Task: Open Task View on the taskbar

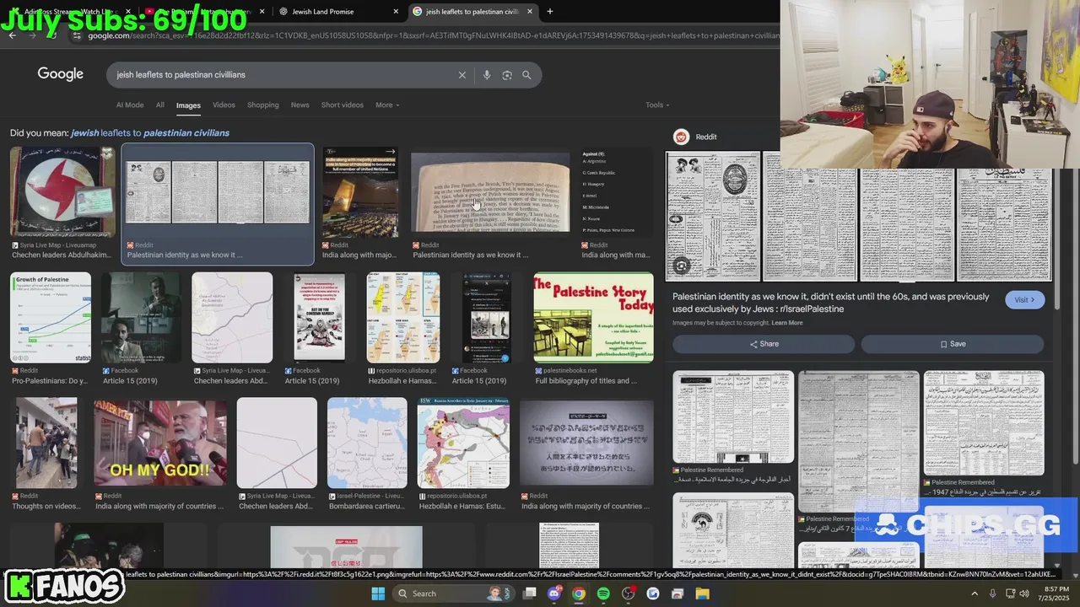Action: [x=530, y=594]
